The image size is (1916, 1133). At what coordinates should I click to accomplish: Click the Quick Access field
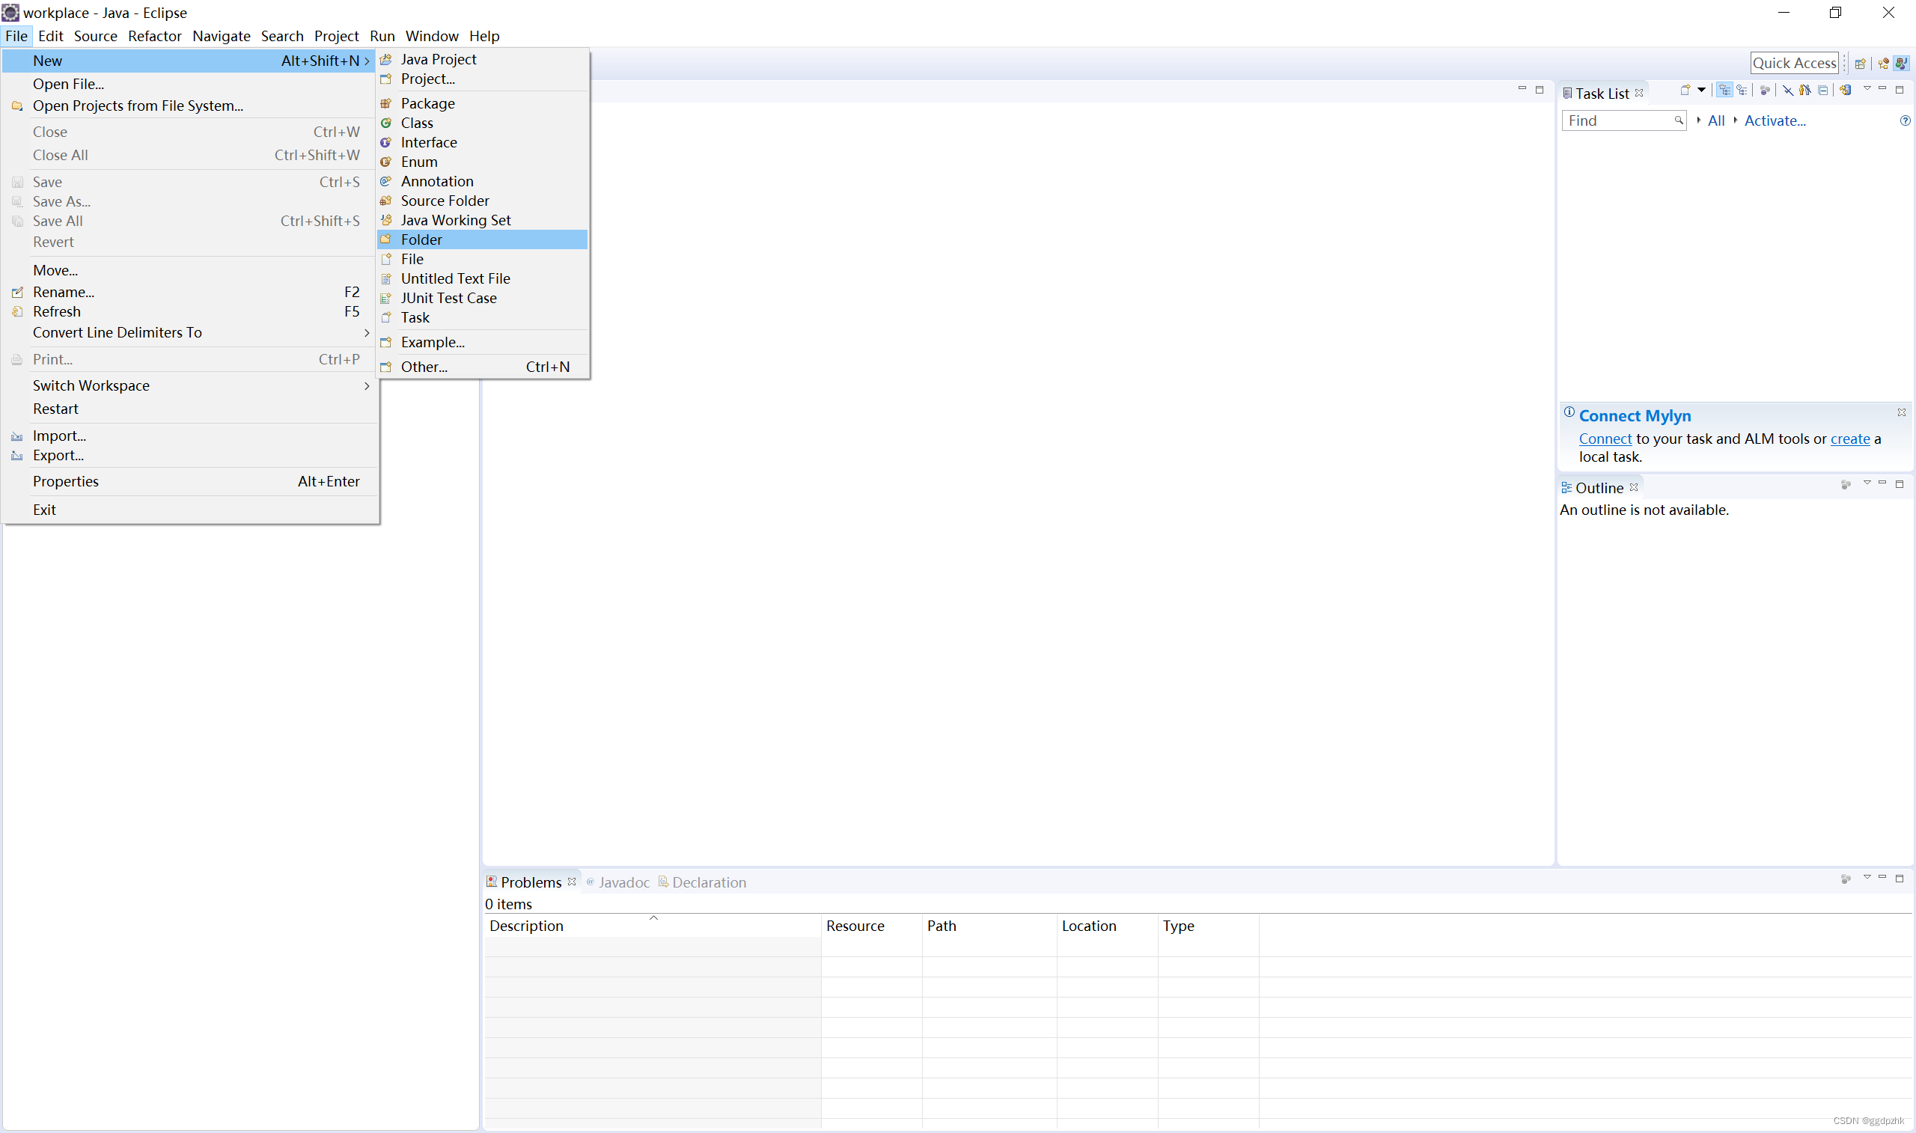click(x=1794, y=64)
